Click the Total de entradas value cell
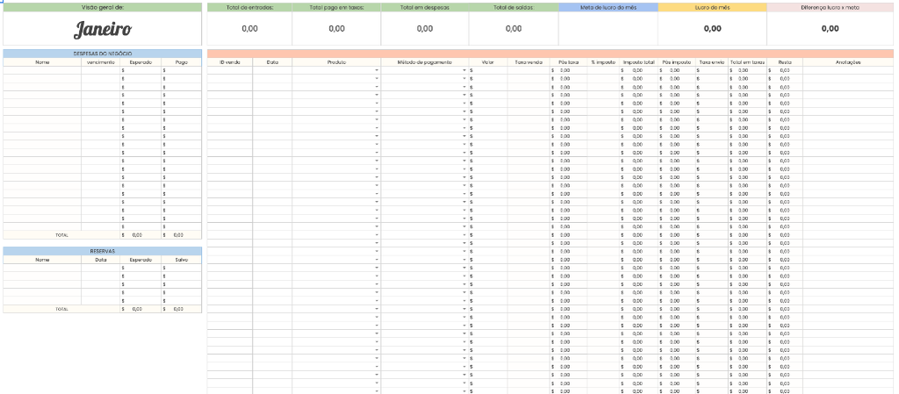Screen dimensions: 899x394 tap(249, 29)
